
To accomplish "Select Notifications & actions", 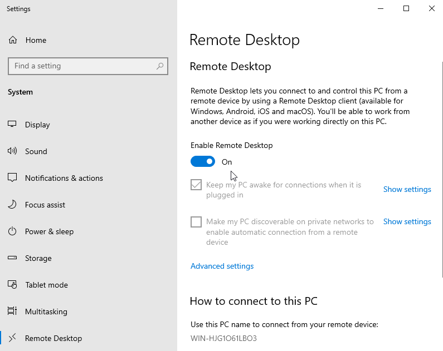I will coord(89,178).
